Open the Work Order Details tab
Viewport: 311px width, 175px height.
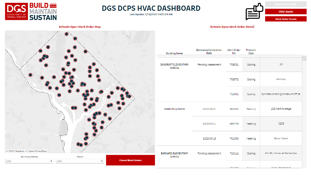point(286,4)
